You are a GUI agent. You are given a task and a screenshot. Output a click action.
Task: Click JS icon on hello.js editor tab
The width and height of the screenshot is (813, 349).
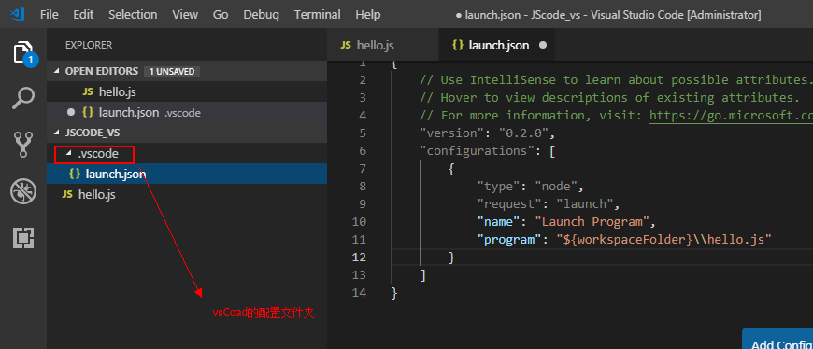point(346,45)
